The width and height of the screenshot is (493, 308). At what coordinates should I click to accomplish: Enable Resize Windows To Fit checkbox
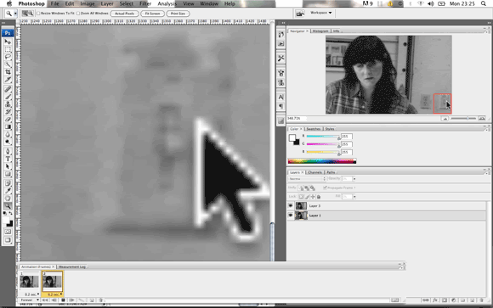[x=38, y=14]
